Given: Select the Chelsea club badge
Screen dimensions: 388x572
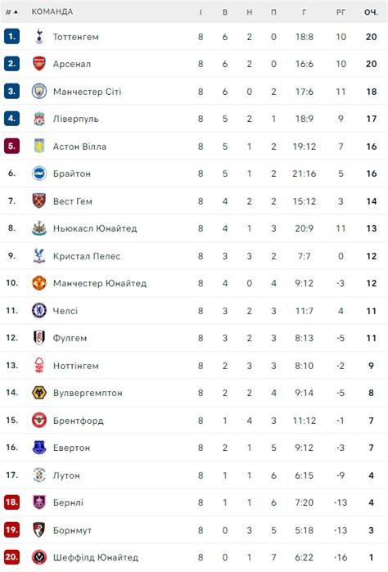Looking at the screenshot, I should point(39,310).
